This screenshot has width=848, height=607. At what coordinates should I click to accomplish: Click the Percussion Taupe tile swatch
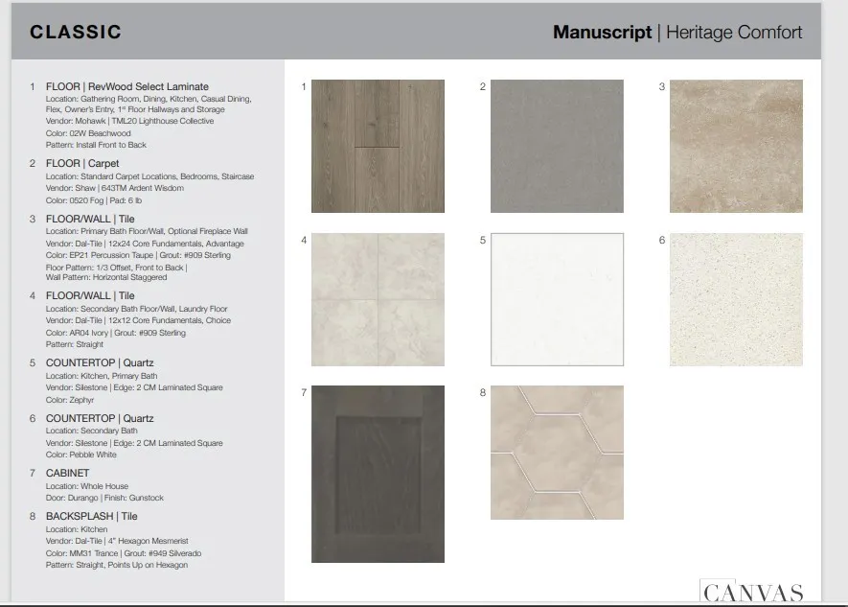pyautogui.click(x=736, y=146)
